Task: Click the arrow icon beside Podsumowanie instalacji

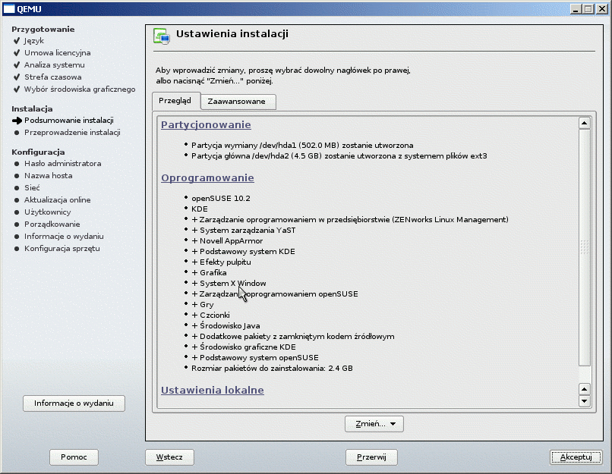Action: point(17,121)
